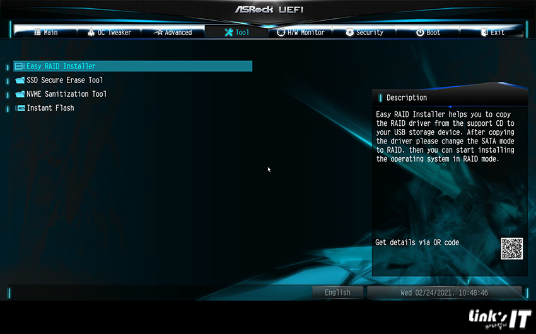Open the Security tab
536x334 pixels.
tap(364, 32)
